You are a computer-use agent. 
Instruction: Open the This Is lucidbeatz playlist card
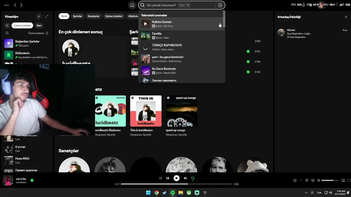pos(146,116)
